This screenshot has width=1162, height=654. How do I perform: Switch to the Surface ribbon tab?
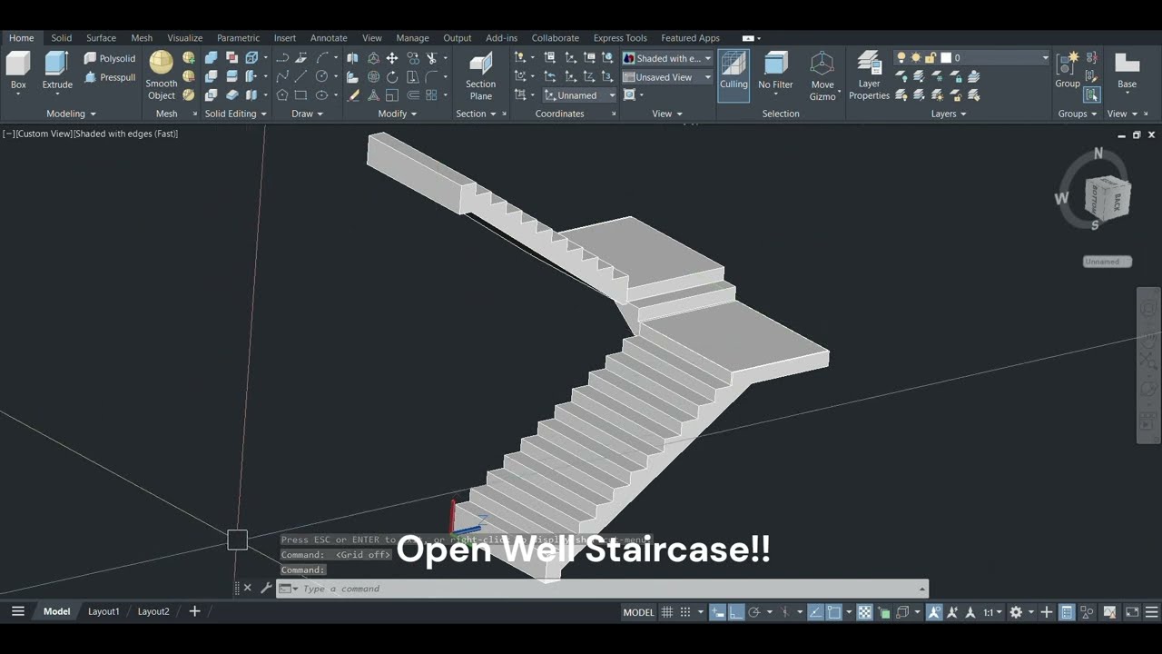[101, 38]
